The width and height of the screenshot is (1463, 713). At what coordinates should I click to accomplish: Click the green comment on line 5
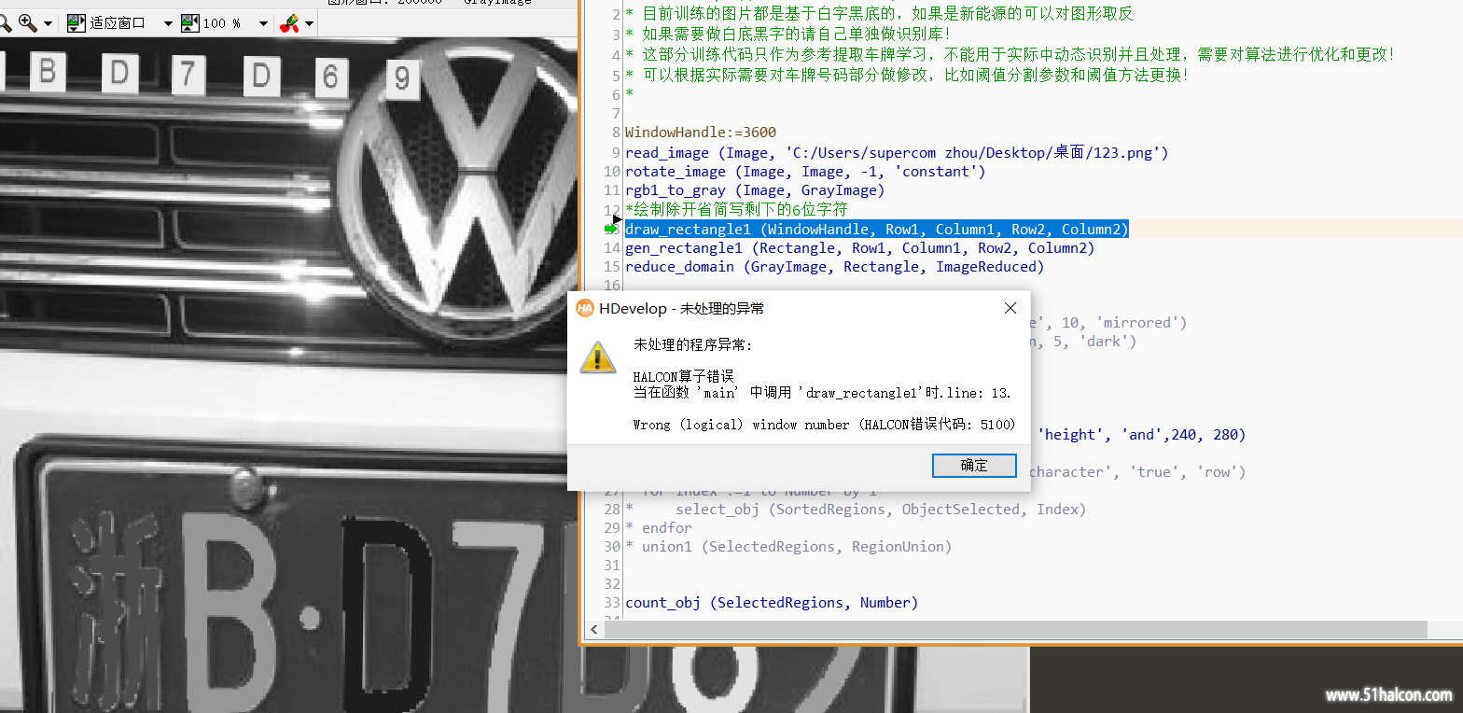point(908,75)
